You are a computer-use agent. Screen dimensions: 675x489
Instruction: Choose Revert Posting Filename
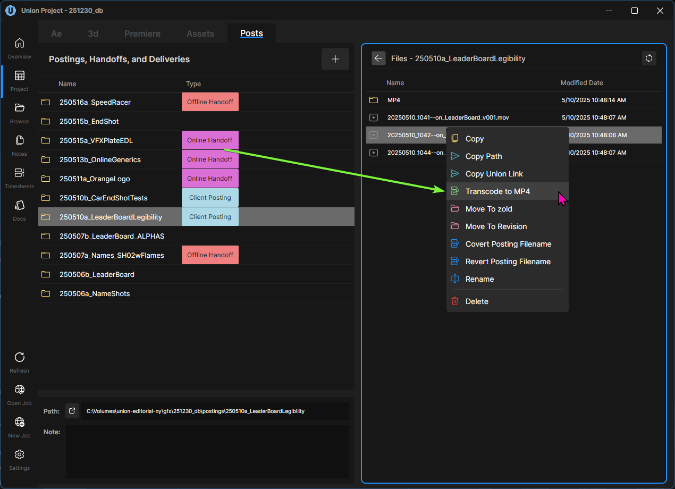(x=508, y=262)
